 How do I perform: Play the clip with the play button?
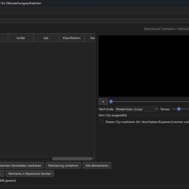(103, 102)
